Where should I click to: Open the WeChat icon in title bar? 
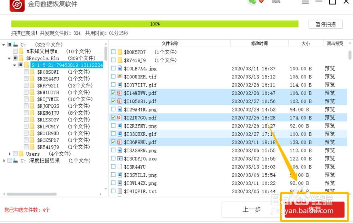click(x=252, y=2)
